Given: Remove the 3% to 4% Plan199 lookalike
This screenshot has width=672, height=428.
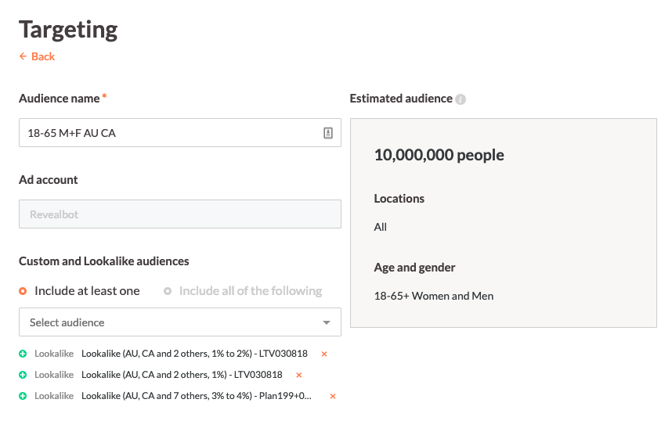Looking at the screenshot, I should (x=333, y=397).
